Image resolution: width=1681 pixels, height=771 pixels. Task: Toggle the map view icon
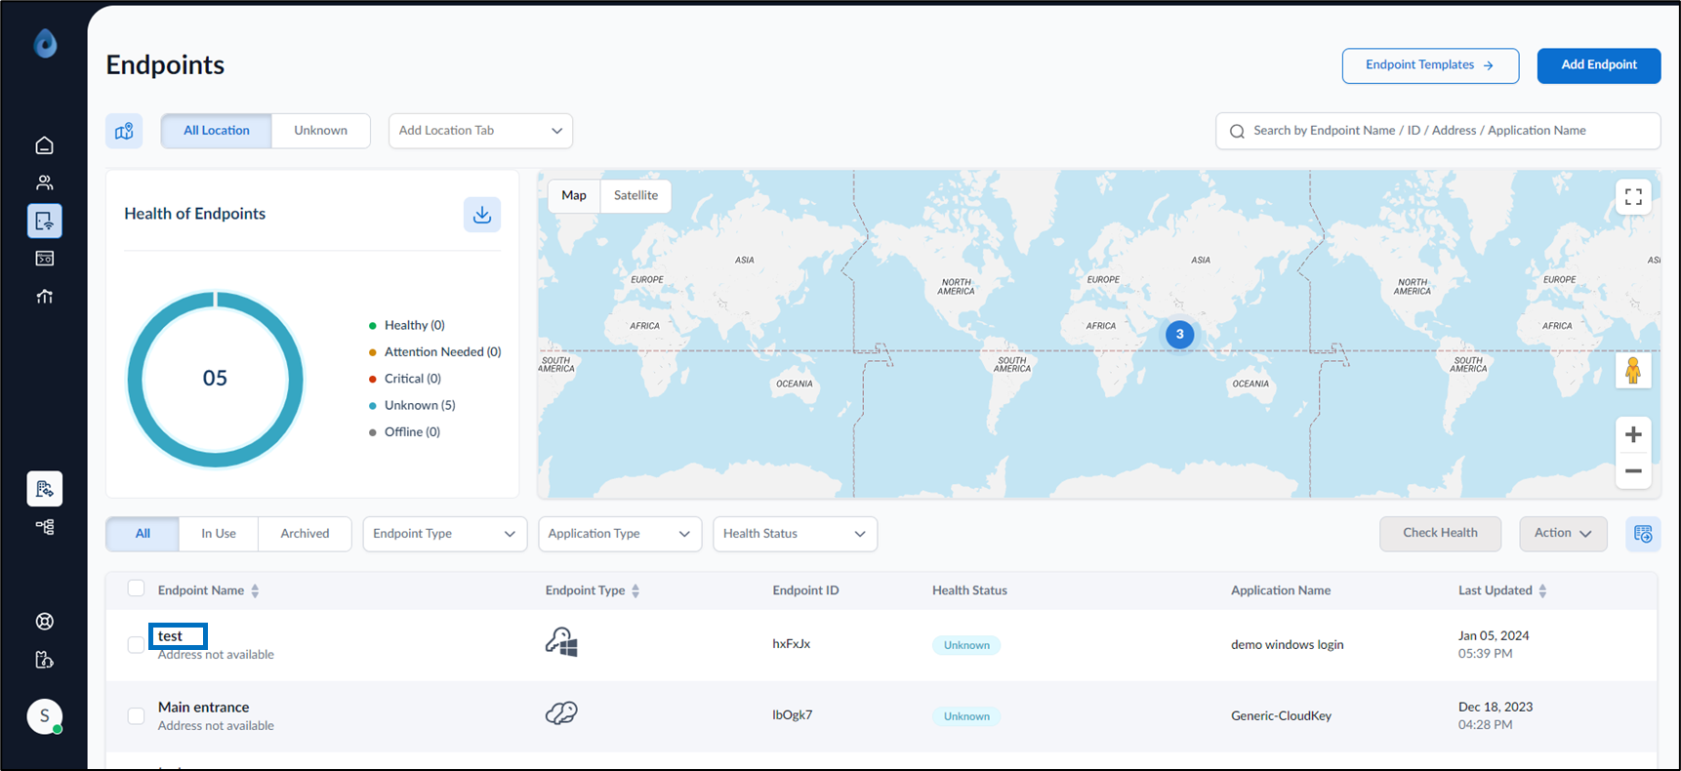pos(124,131)
